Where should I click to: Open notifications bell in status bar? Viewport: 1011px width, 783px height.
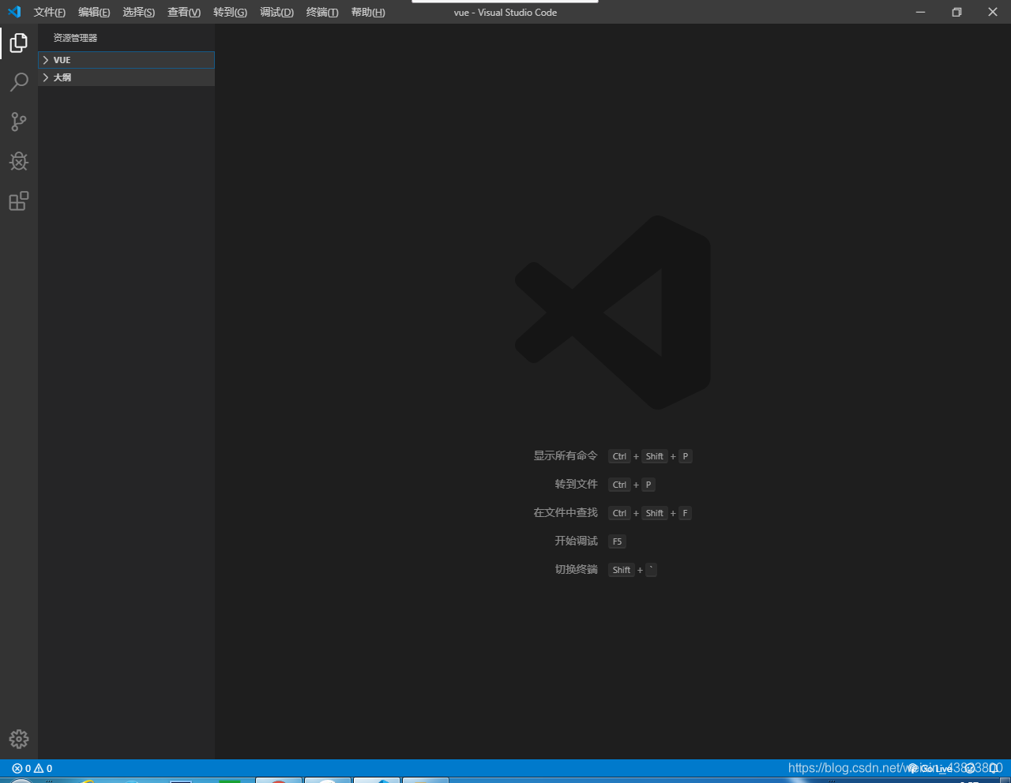[994, 768]
